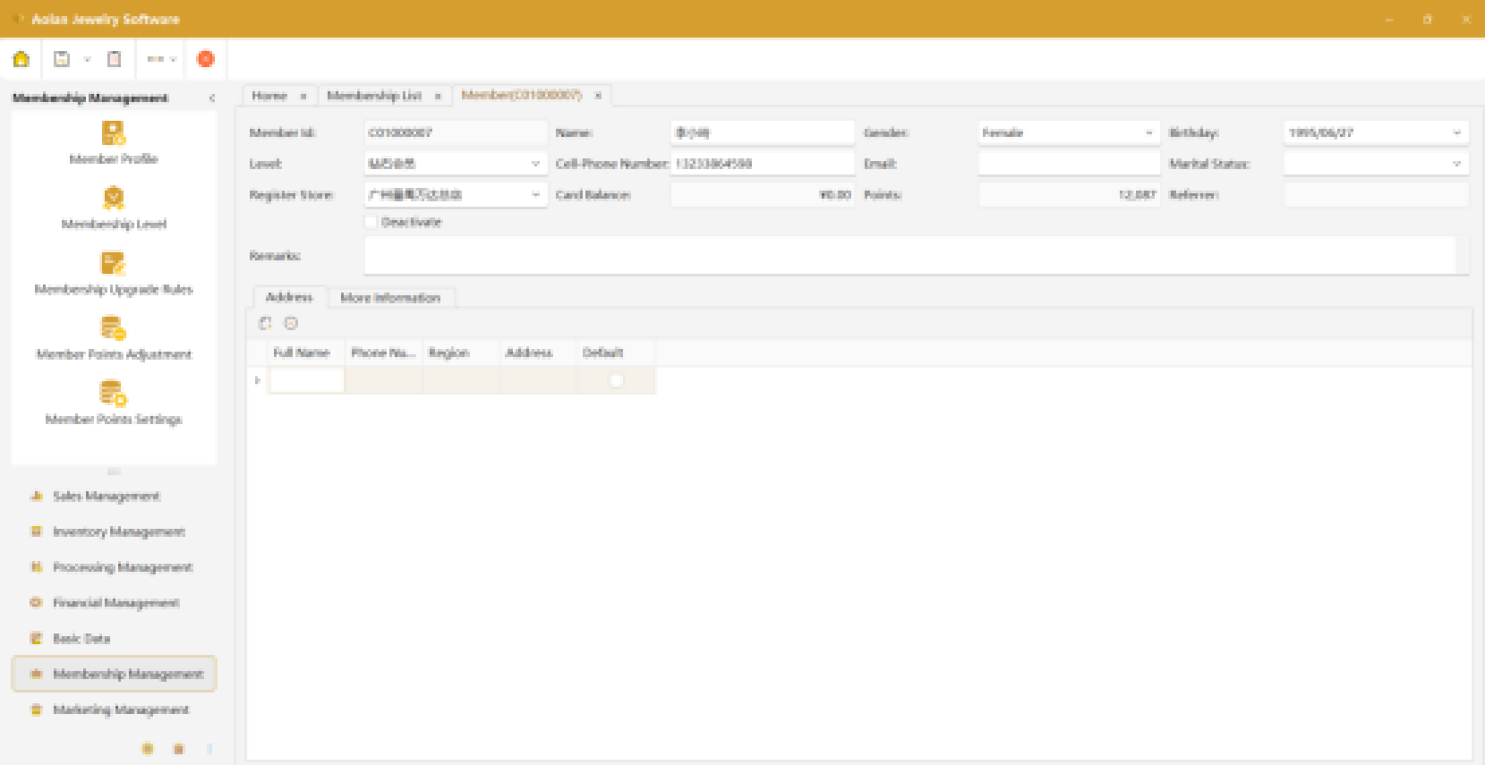Tick the Deactivate checkbox
The height and width of the screenshot is (765, 1485).
[371, 222]
